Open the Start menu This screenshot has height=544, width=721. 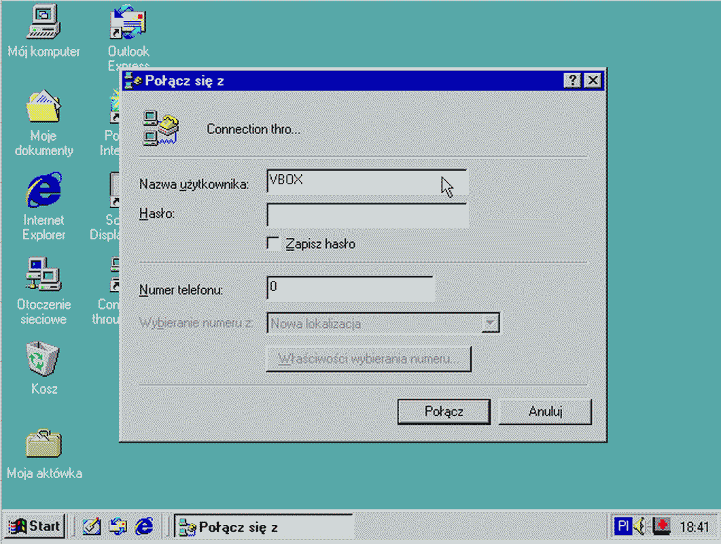[x=35, y=526]
